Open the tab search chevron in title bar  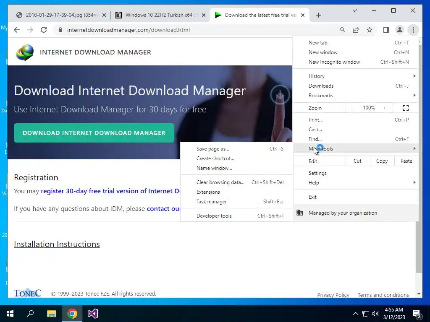354,10
